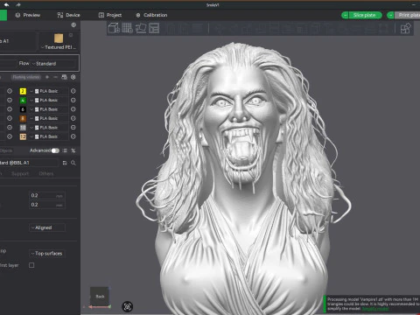Edit filament 10 preset using right icon
Image resolution: width=420 pixels, height=315 pixels.
pyautogui.click(x=73, y=128)
